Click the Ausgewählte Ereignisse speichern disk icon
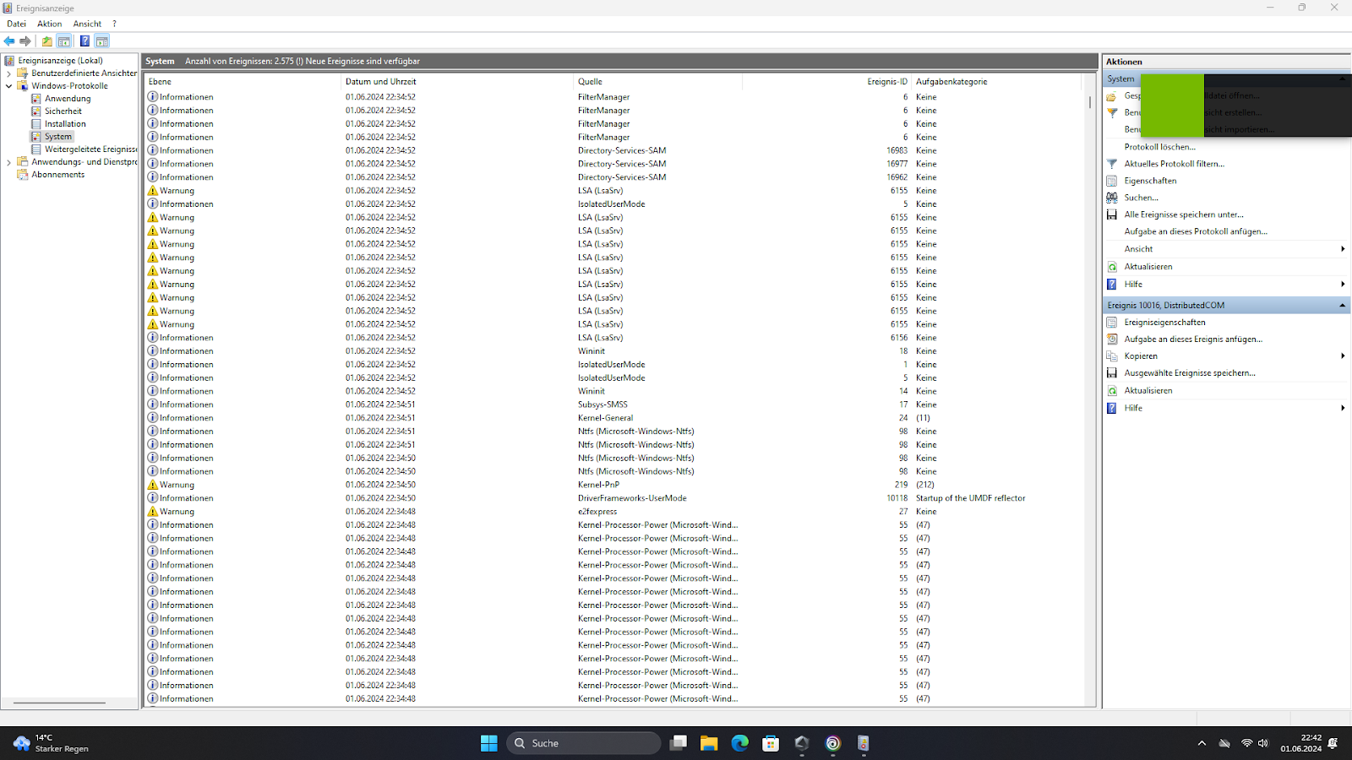1352x760 pixels. 1112,373
